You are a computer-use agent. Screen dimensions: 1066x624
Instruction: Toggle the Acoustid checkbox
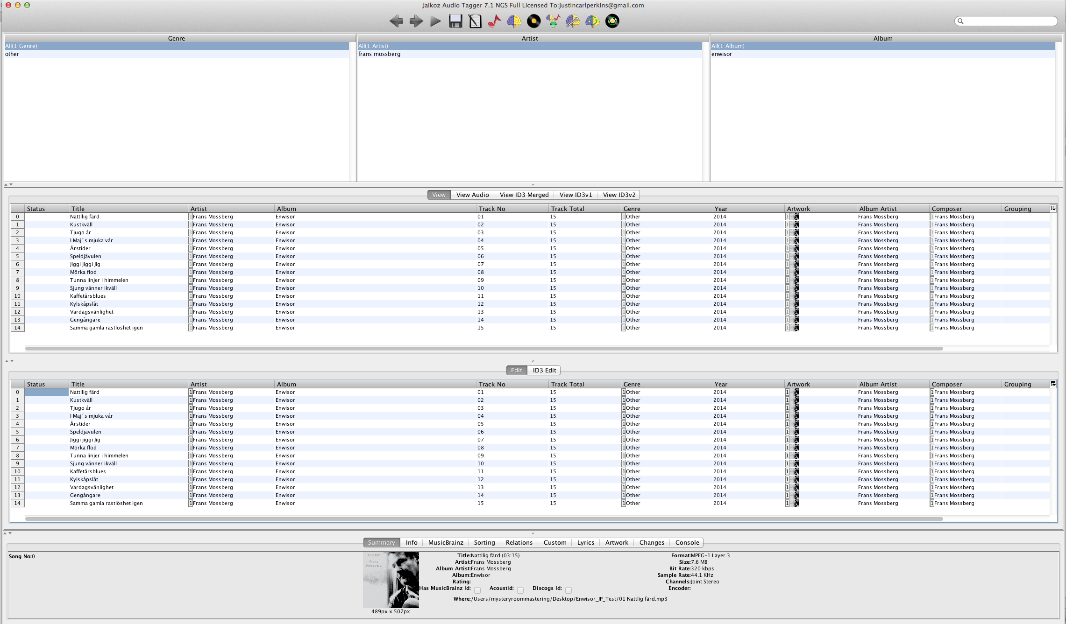coord(520,590)
